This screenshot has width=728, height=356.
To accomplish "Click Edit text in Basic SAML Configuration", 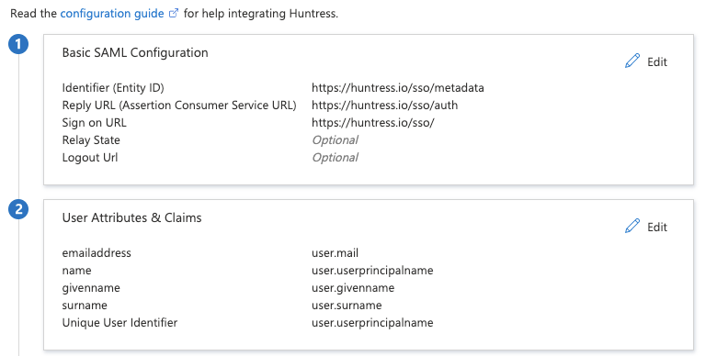I will click(x=657, y=61).
